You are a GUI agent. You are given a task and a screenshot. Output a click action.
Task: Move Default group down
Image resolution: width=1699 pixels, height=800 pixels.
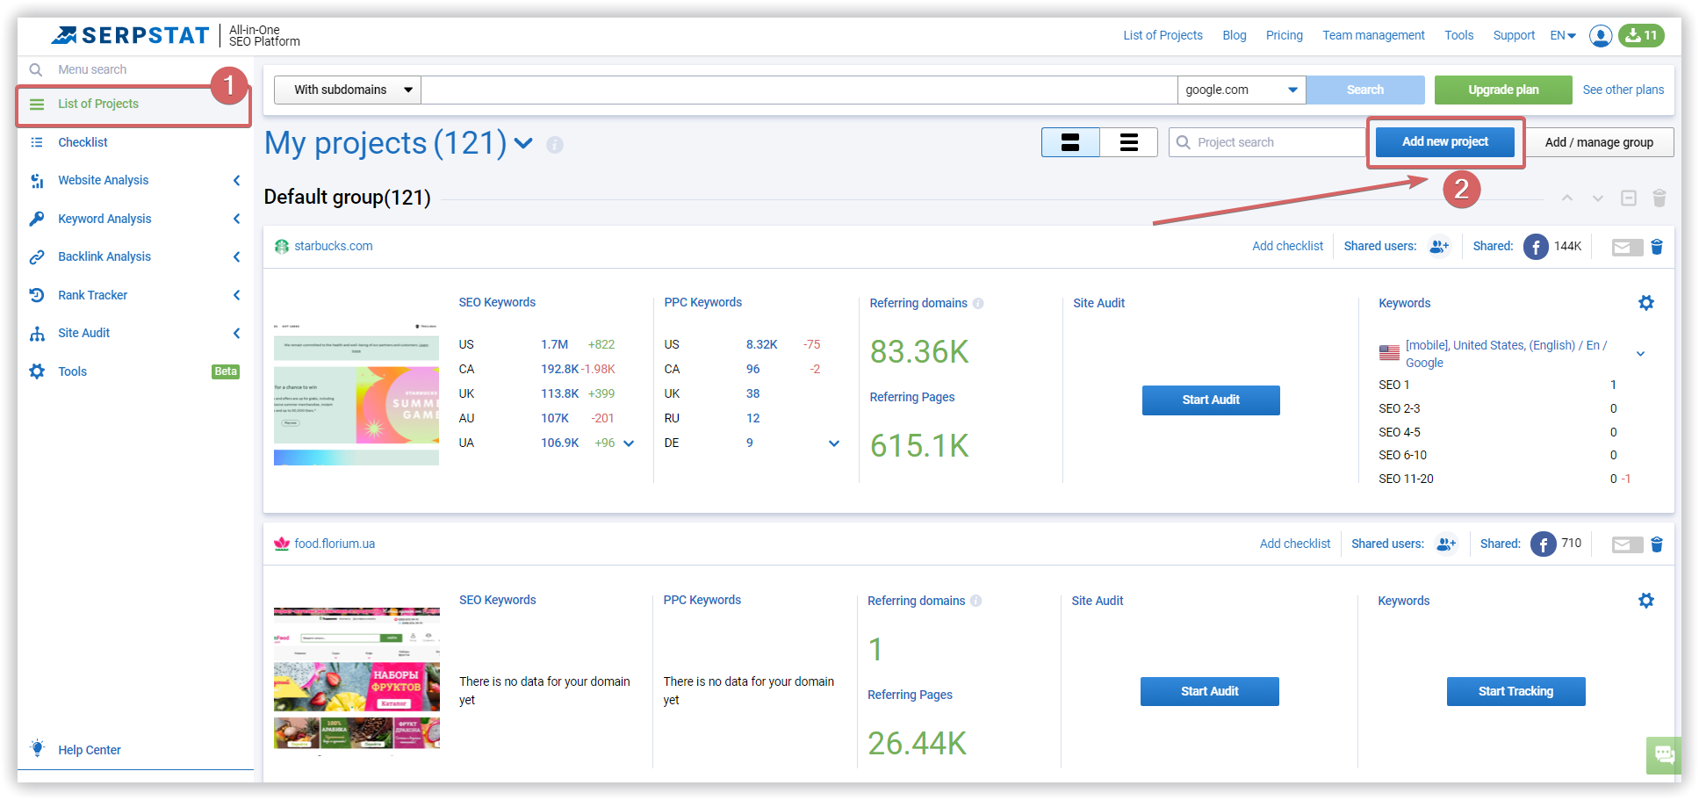click(1598, 198)
